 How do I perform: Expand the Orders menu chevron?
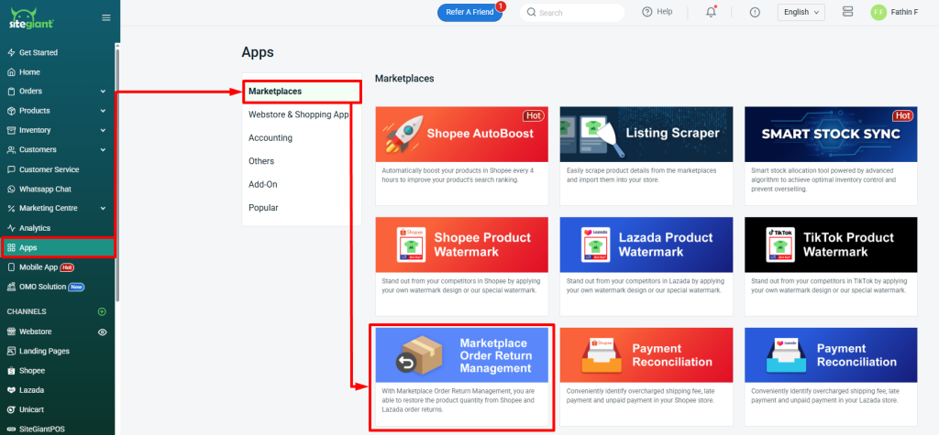(x=103, y=92)
